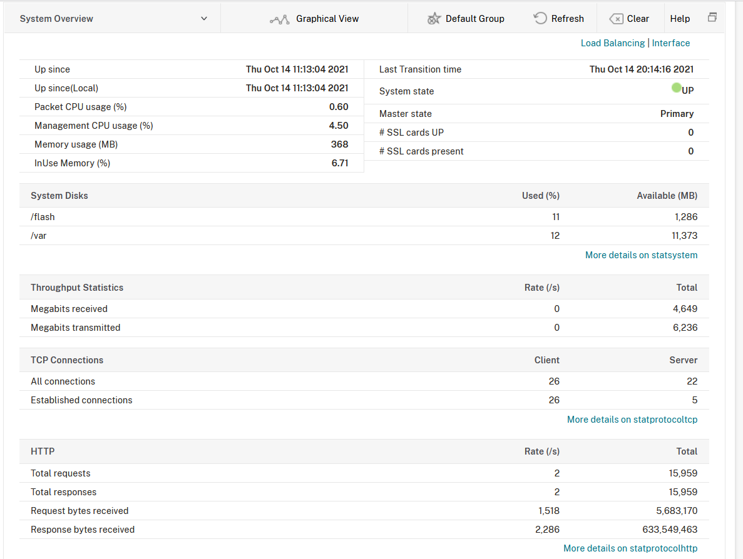Follow More details on statprotocoltcp link

click(632, 420)
